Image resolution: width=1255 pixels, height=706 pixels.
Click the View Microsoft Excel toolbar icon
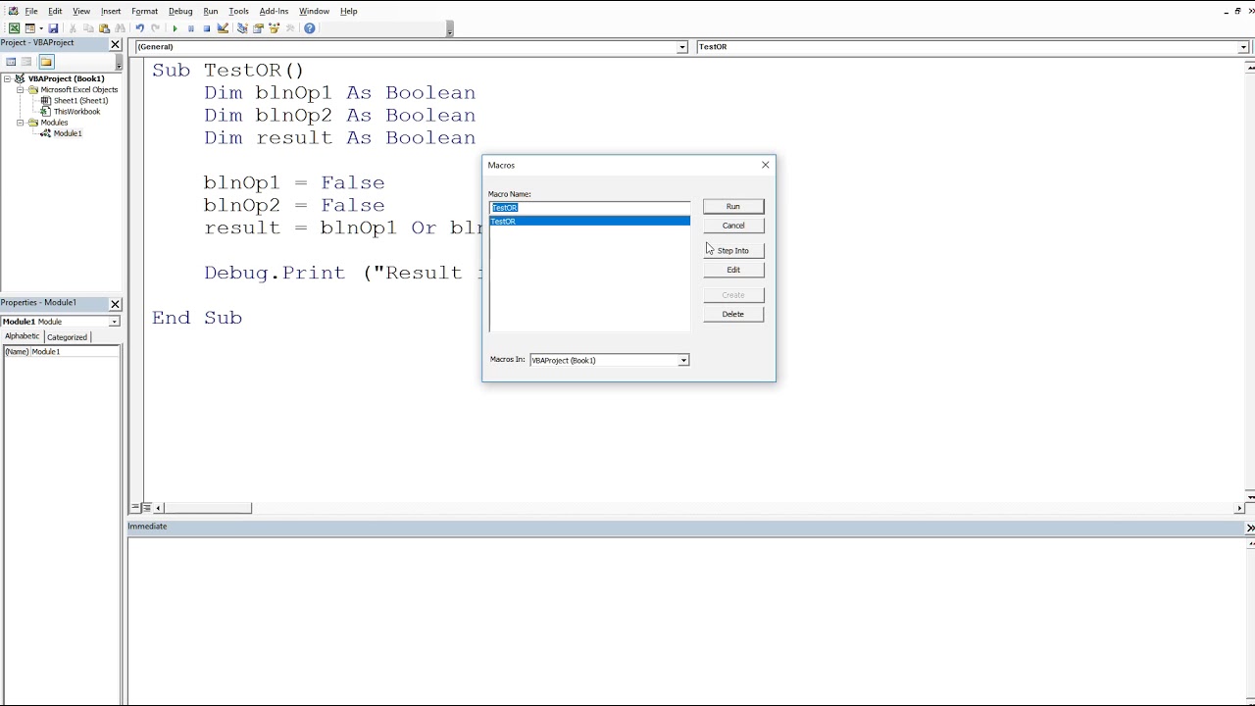(14, 28)
